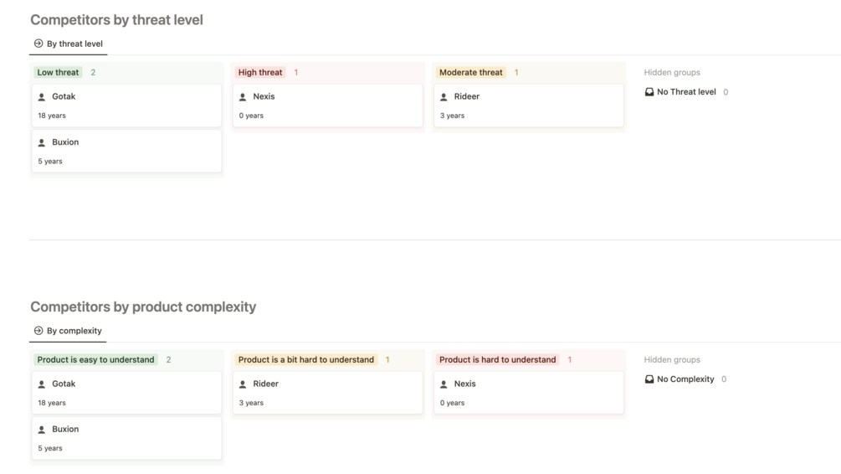Select the Moderate threat group label
Image resolution: width=841 pixels, height=474 pixels.
(471, 73)
